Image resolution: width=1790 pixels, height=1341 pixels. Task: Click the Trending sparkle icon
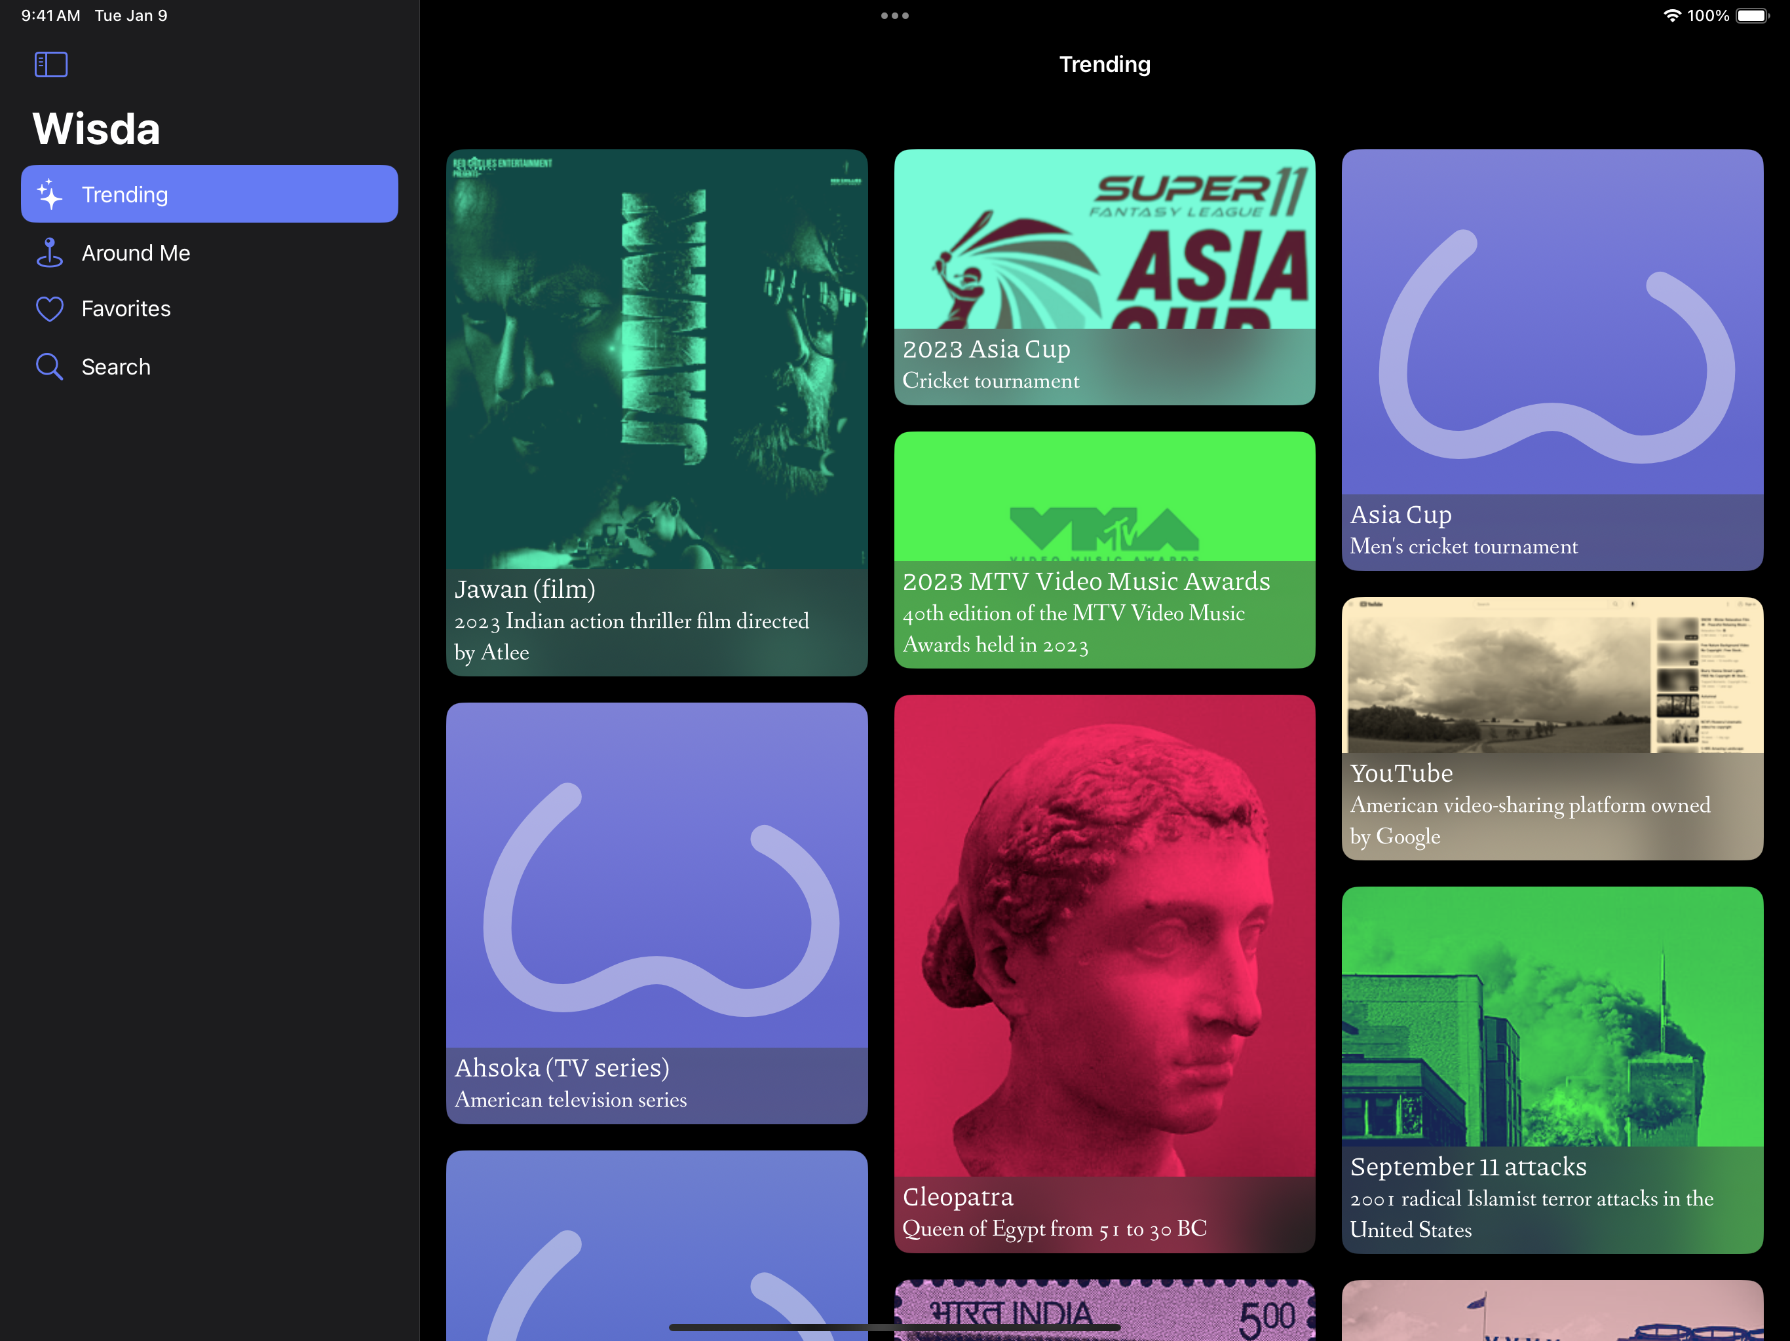(x=49, y=194)
